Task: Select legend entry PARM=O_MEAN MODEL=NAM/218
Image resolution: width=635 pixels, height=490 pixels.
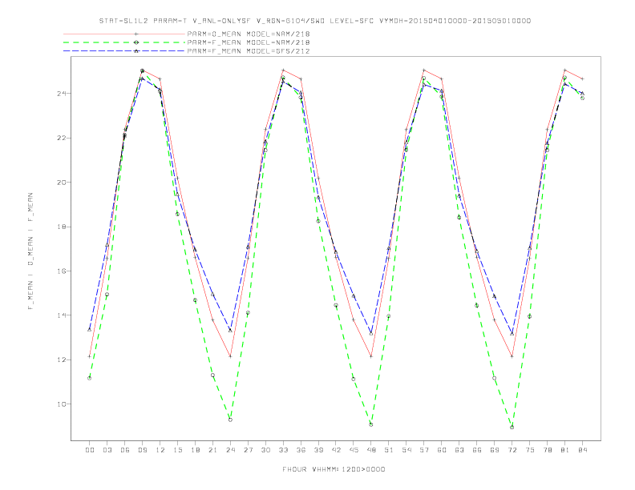Action: point(249,34)
